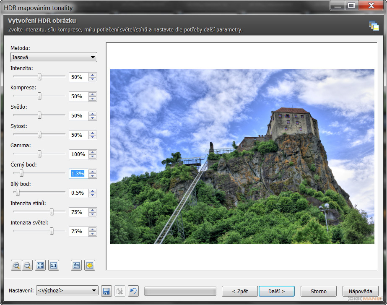Screen dimensions: 387x305
Task: Decrease the Gamma value with down arrow
Action: (93, 156)
